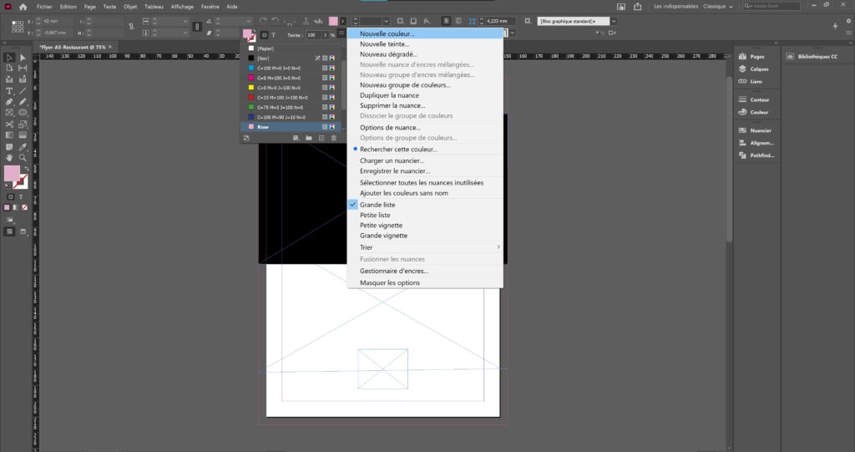Select the Line tool
855x452 pixels.
click(23, 90)
